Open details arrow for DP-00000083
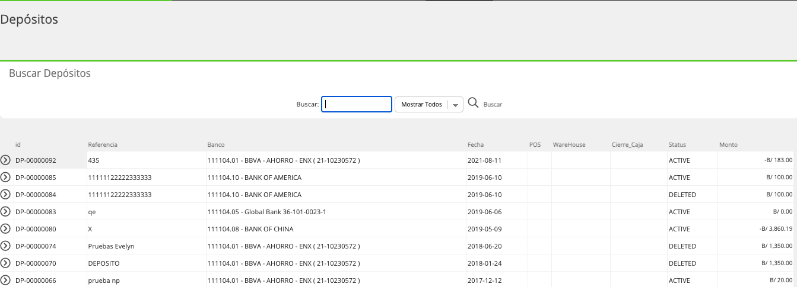The width and height of the screenshot is (797, 287). point(6,211)
